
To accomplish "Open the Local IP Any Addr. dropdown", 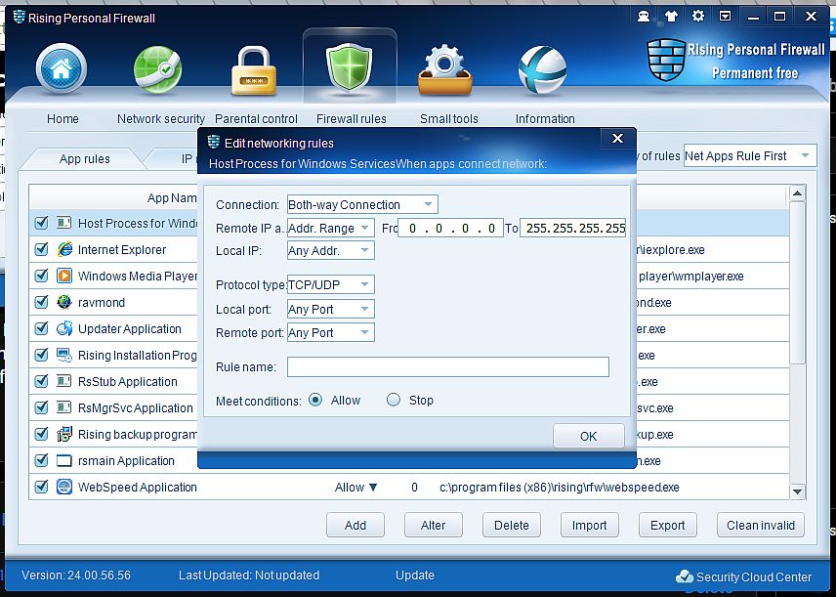I will 330,250.
